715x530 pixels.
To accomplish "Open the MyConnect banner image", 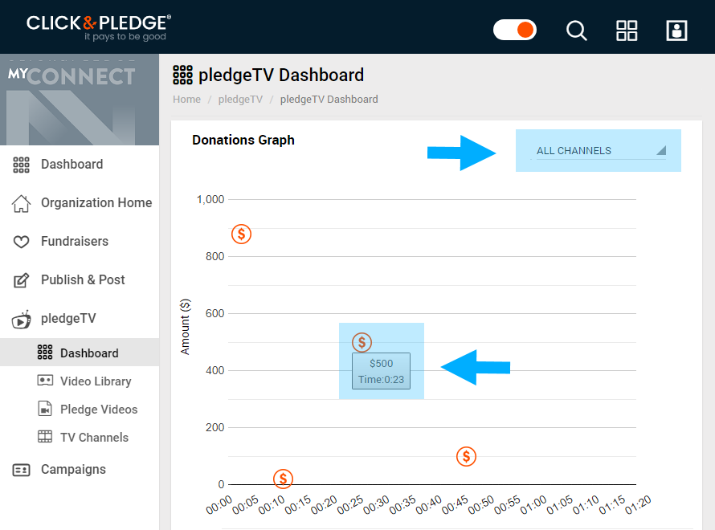I will click(80, 100).
